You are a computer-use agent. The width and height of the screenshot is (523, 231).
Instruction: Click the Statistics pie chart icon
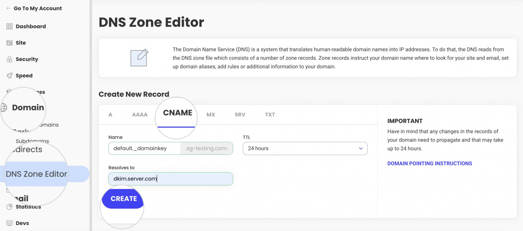(10, 207)
